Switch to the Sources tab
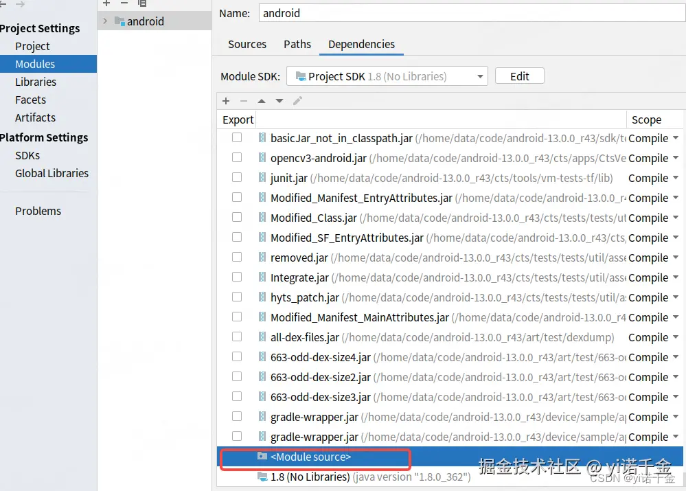Image resolution: width=686 pixels, height=491 pixels. tap(247, 44)
